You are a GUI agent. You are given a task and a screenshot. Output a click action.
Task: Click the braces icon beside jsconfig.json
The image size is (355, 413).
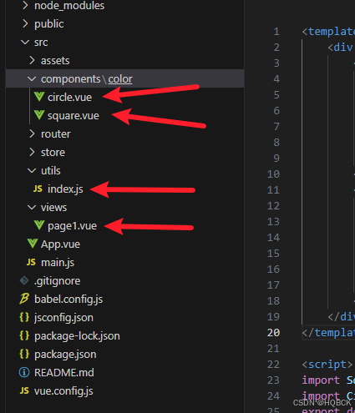(x=24, y=317)
